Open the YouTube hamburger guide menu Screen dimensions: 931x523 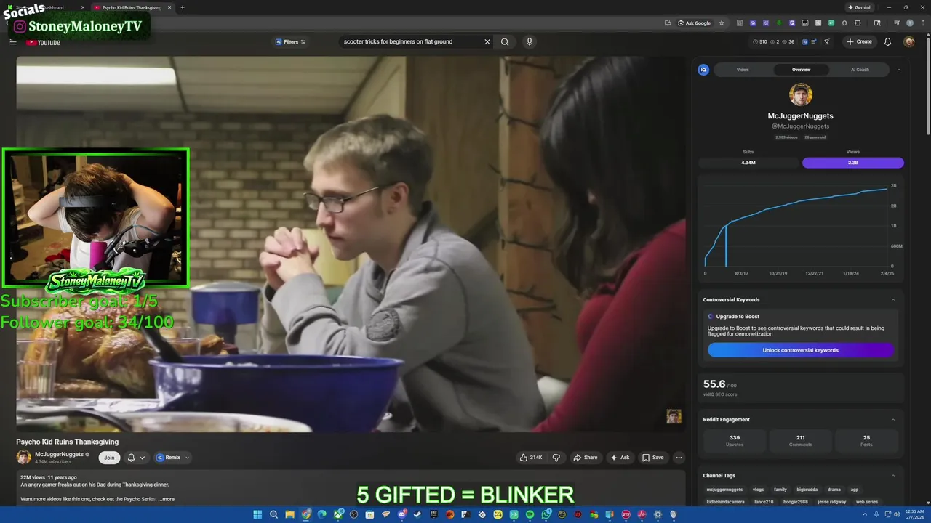[x=12, y=42]
